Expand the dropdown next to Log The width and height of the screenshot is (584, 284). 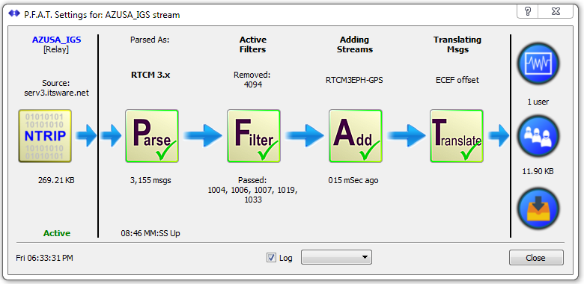(x=336, y=257)
